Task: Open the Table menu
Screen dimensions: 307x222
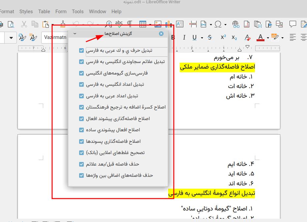Action: 44,11
